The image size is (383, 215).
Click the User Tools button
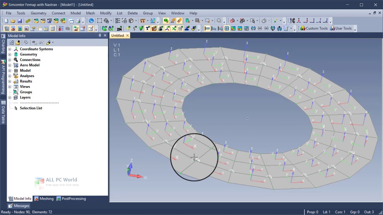(x=341, y=28)
